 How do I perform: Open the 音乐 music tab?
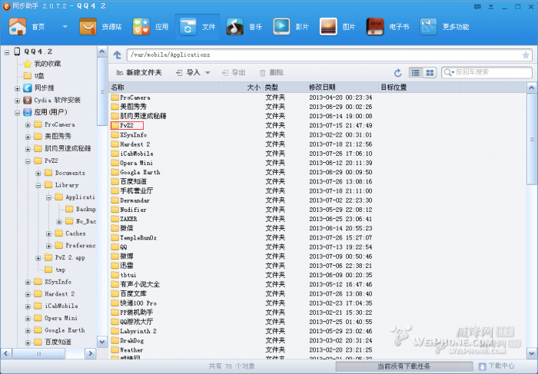(244, 27)
